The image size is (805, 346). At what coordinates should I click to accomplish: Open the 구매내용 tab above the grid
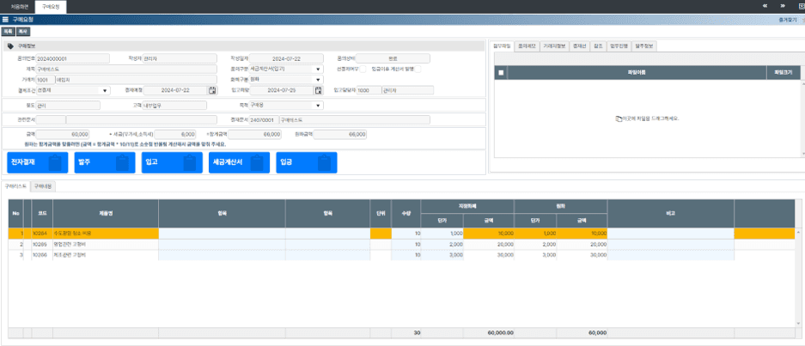click(42, 185)
